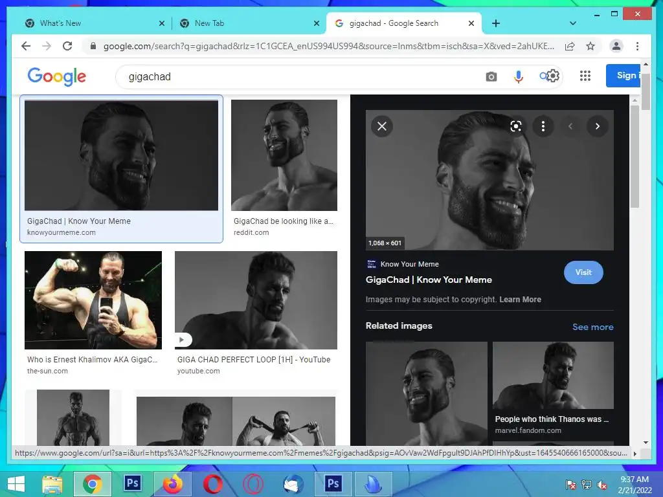View site security padlock info
The height and width of the screenshot is (497, 663).
pos(93,46)
